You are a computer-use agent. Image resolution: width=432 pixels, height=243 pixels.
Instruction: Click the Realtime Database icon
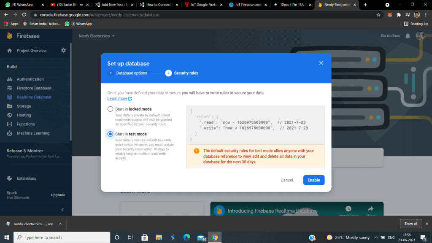point(10,97)
